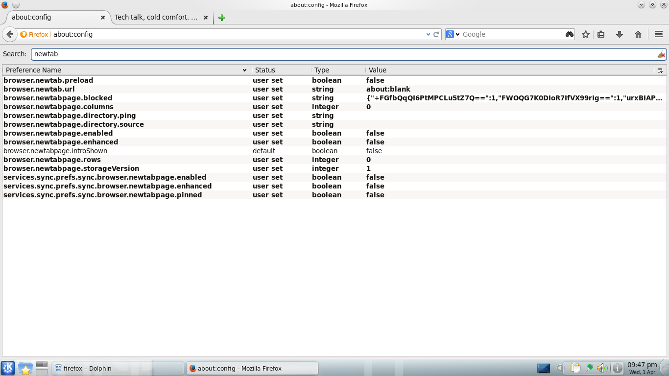The height and width of the screenshot is (376, 669).
Task: Click the 'default' status of introShown
Action: click(x=264, y=151)
